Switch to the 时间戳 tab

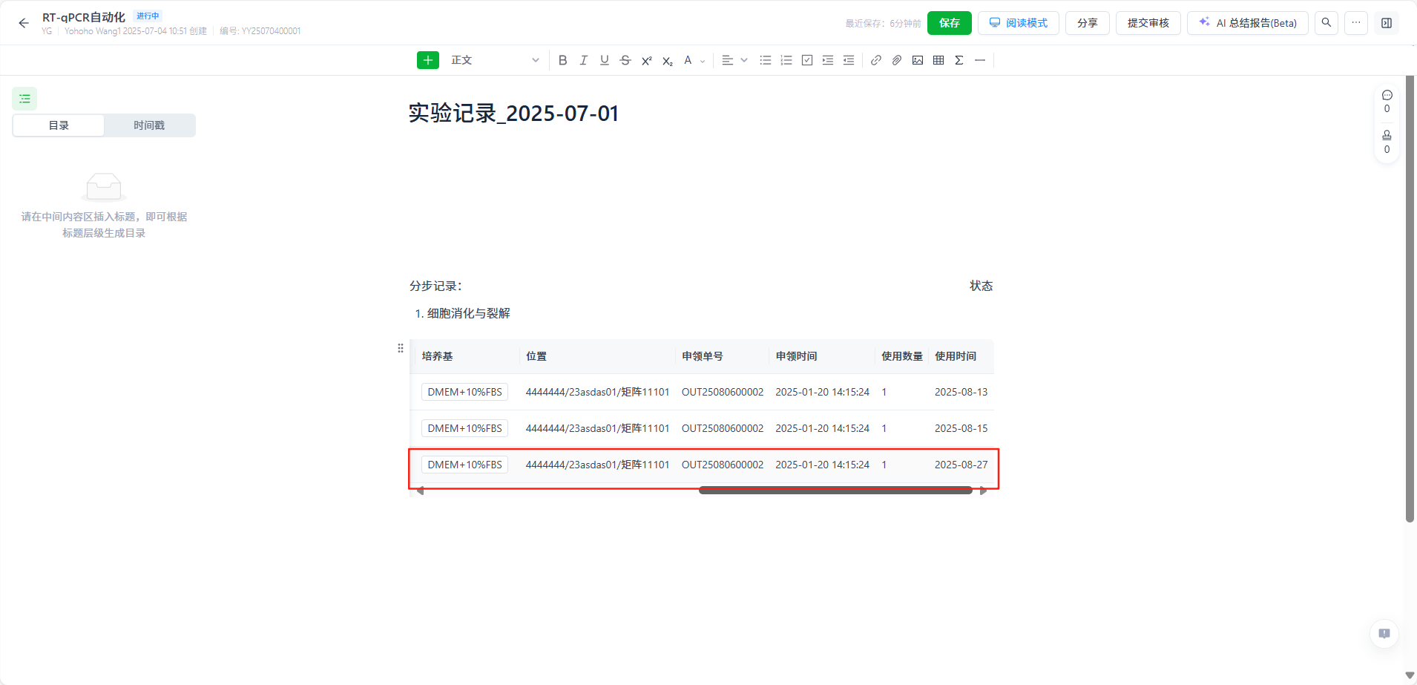click(x=149, y=125)
